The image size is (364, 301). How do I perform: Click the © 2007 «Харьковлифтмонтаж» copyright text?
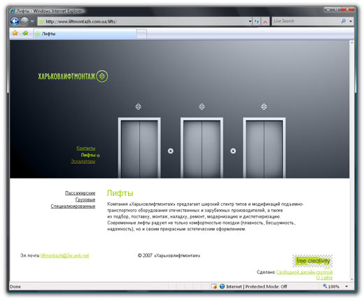click(169, 255)
